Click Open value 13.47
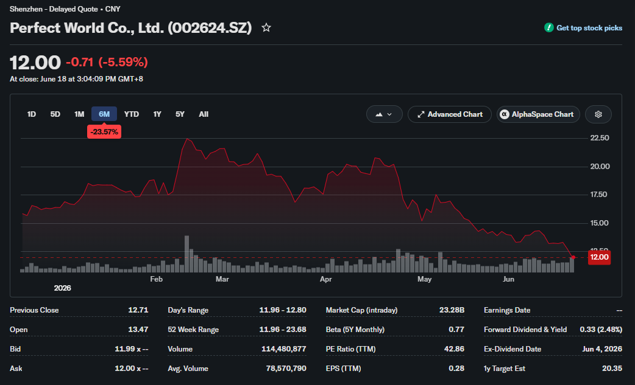Viewport: 635px width, 385px height. pyautogui.click(x=138, y=330)
